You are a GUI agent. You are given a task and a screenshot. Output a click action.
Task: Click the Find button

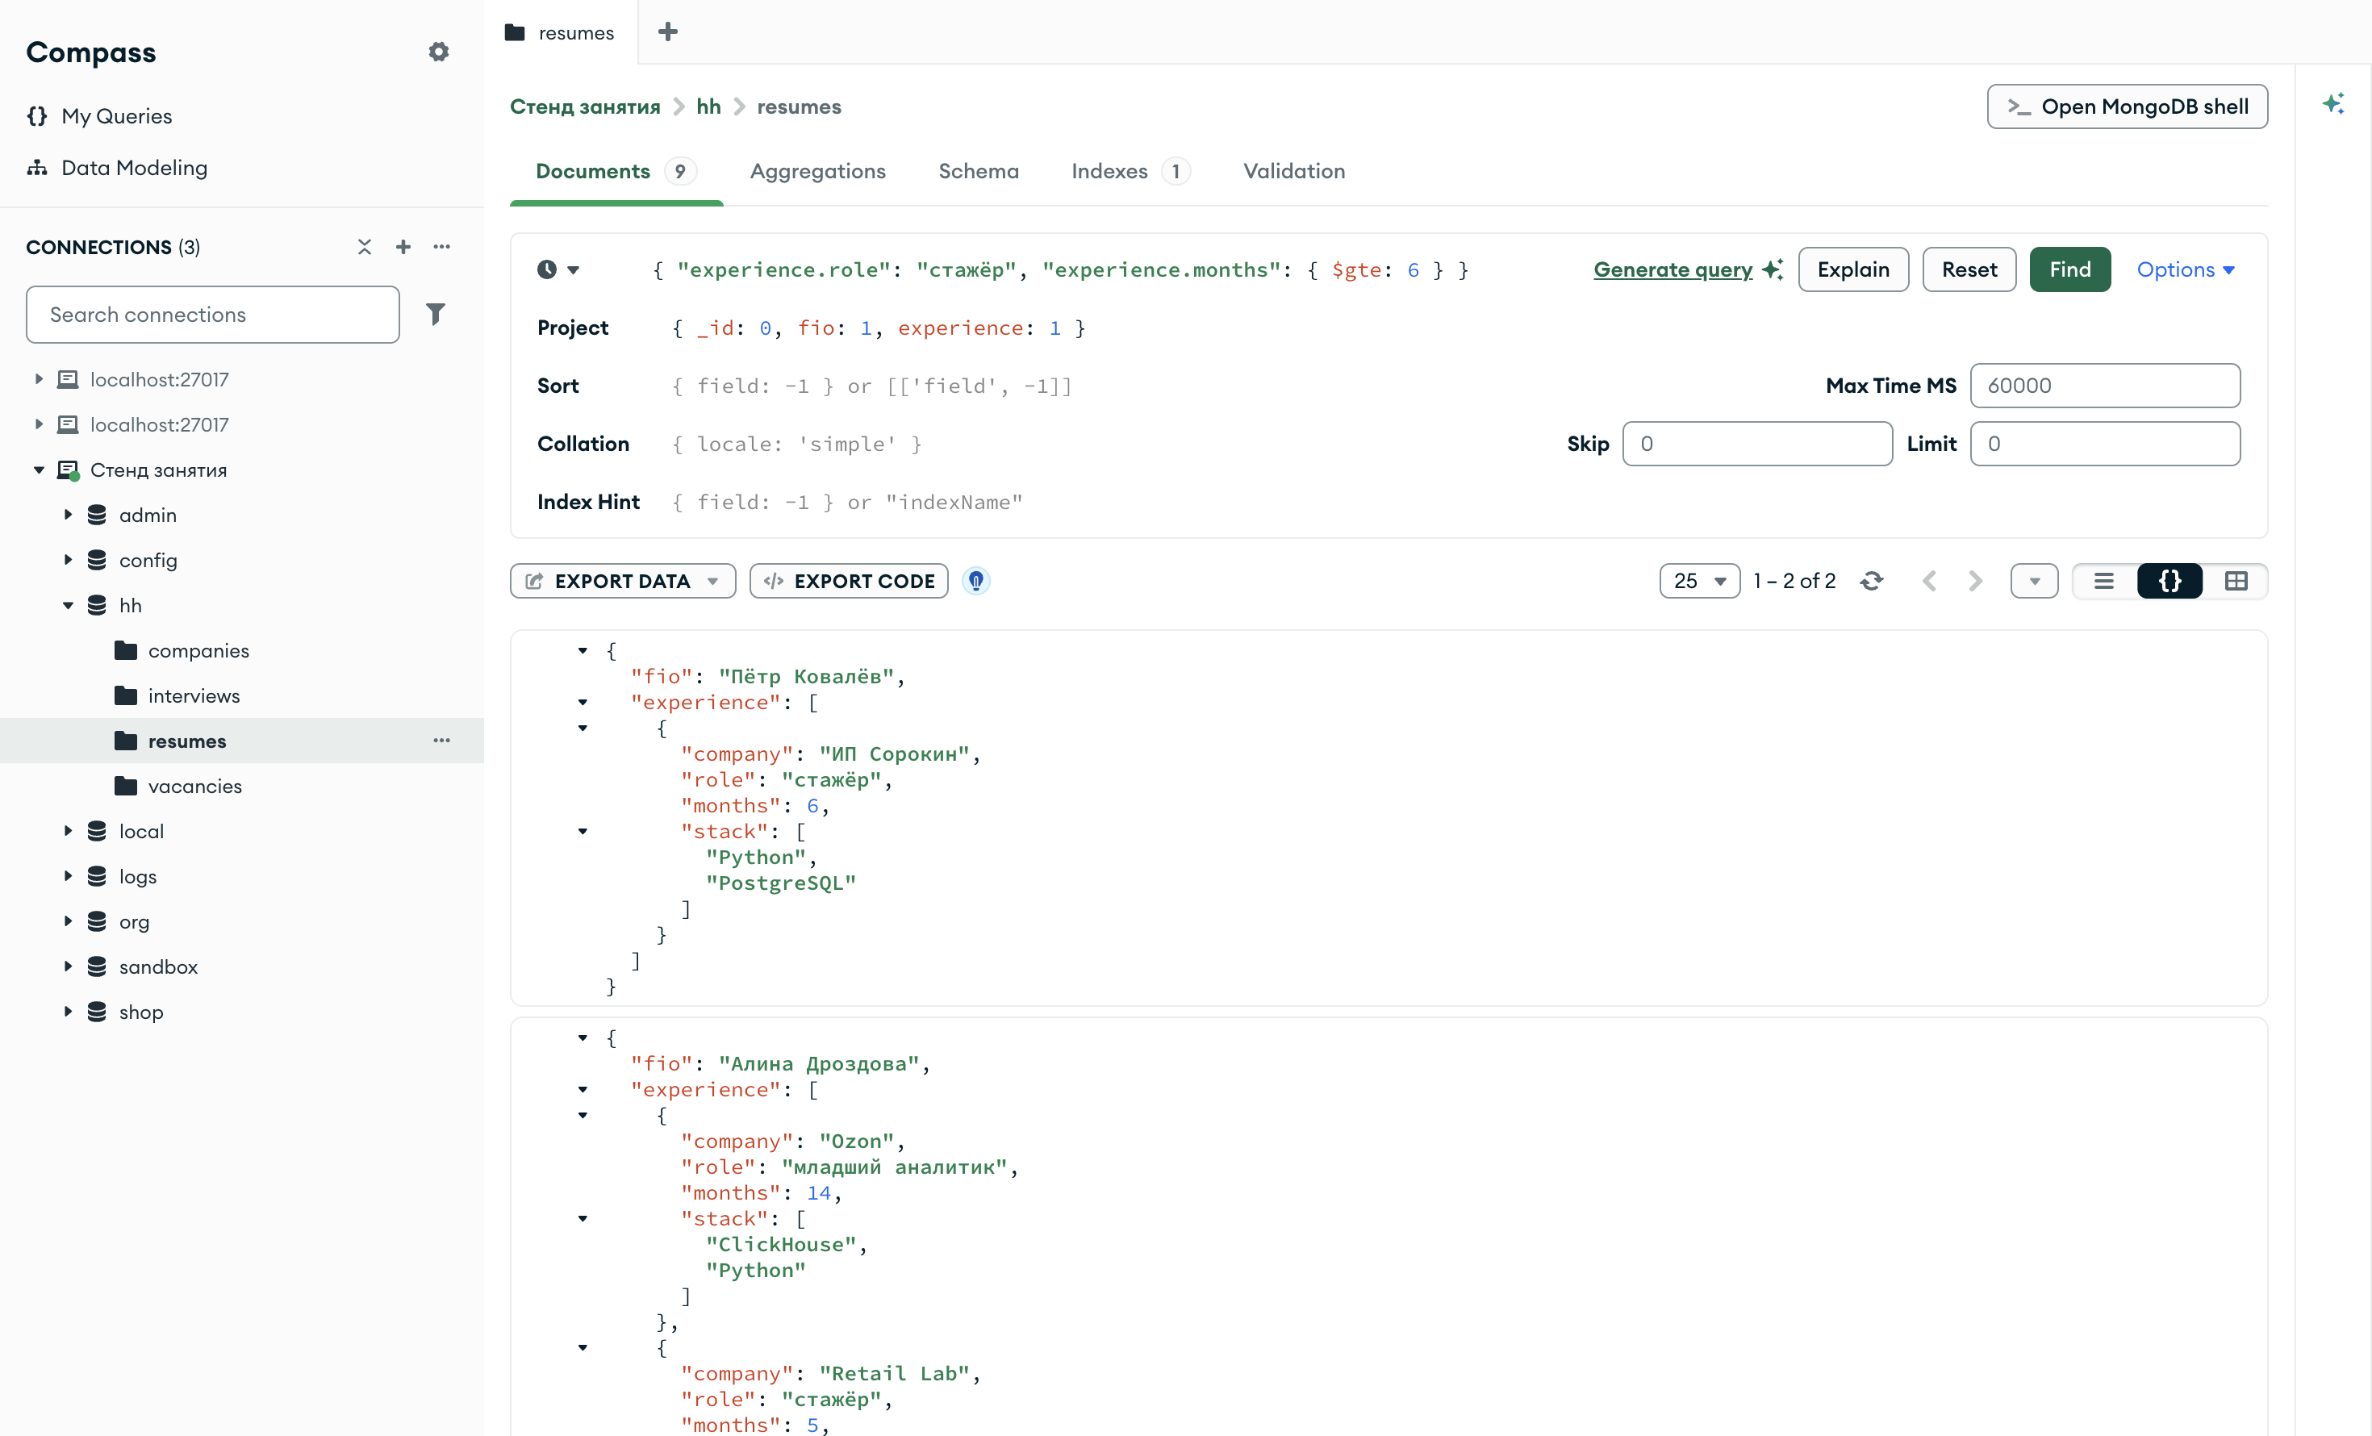[2069, 269]
